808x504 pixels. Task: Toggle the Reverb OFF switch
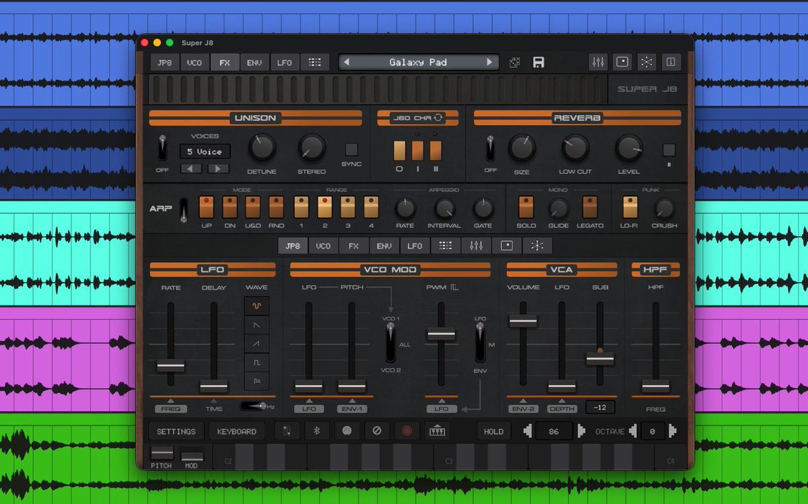[490, 147]
